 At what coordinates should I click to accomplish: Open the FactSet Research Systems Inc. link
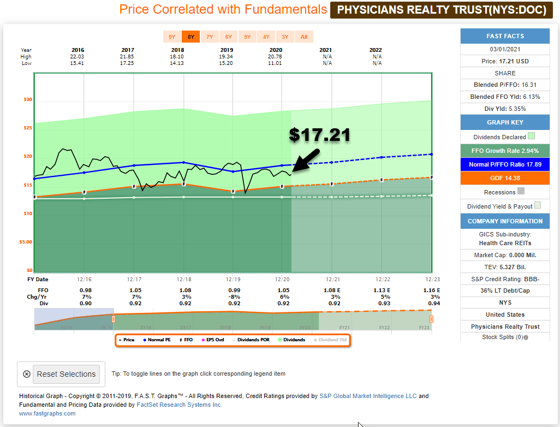click(179, 405)
